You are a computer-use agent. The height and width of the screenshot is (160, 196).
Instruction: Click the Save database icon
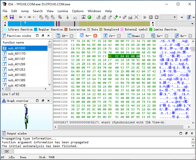click(12, 17)
